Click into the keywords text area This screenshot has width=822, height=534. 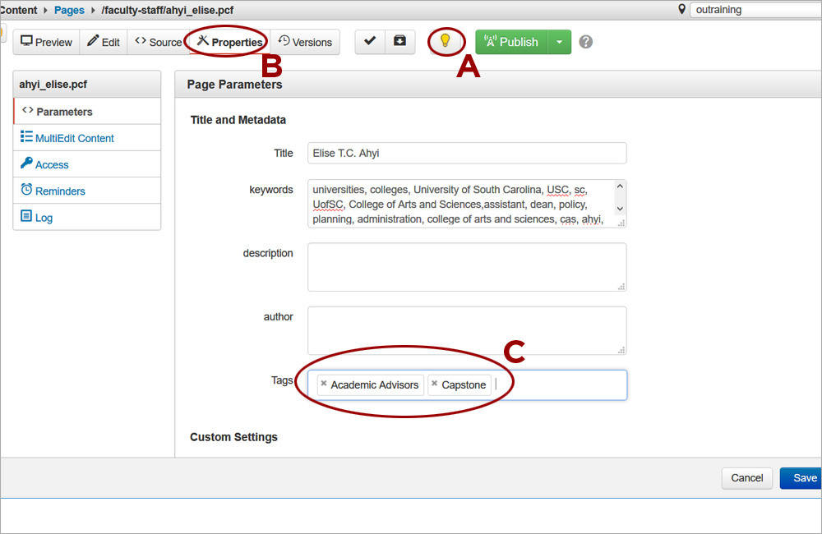461,204
